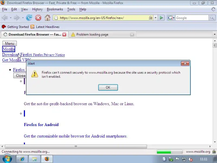Screen dimensions: 217x163
Task: Open the Download Firefox link
Action: coord(17,55)
